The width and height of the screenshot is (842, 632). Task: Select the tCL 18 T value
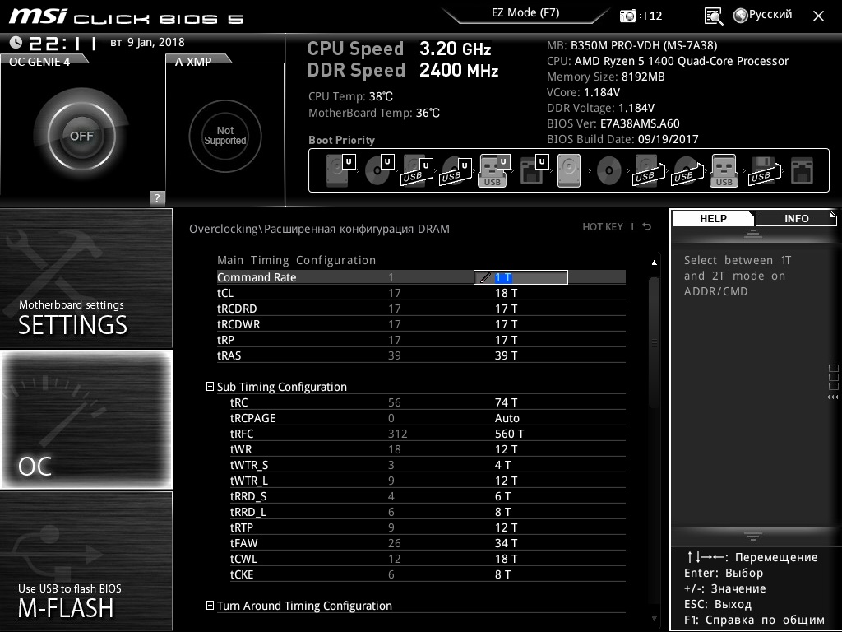[x=506, y=293]
